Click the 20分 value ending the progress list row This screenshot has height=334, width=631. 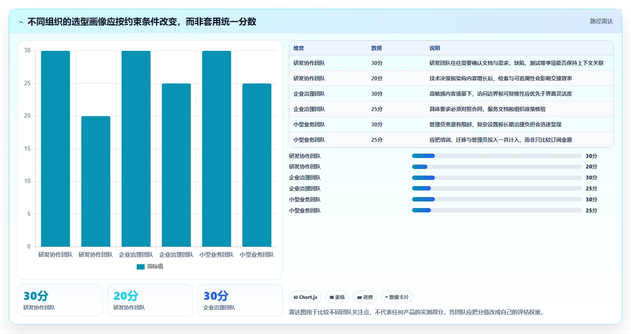pos(591,167)
